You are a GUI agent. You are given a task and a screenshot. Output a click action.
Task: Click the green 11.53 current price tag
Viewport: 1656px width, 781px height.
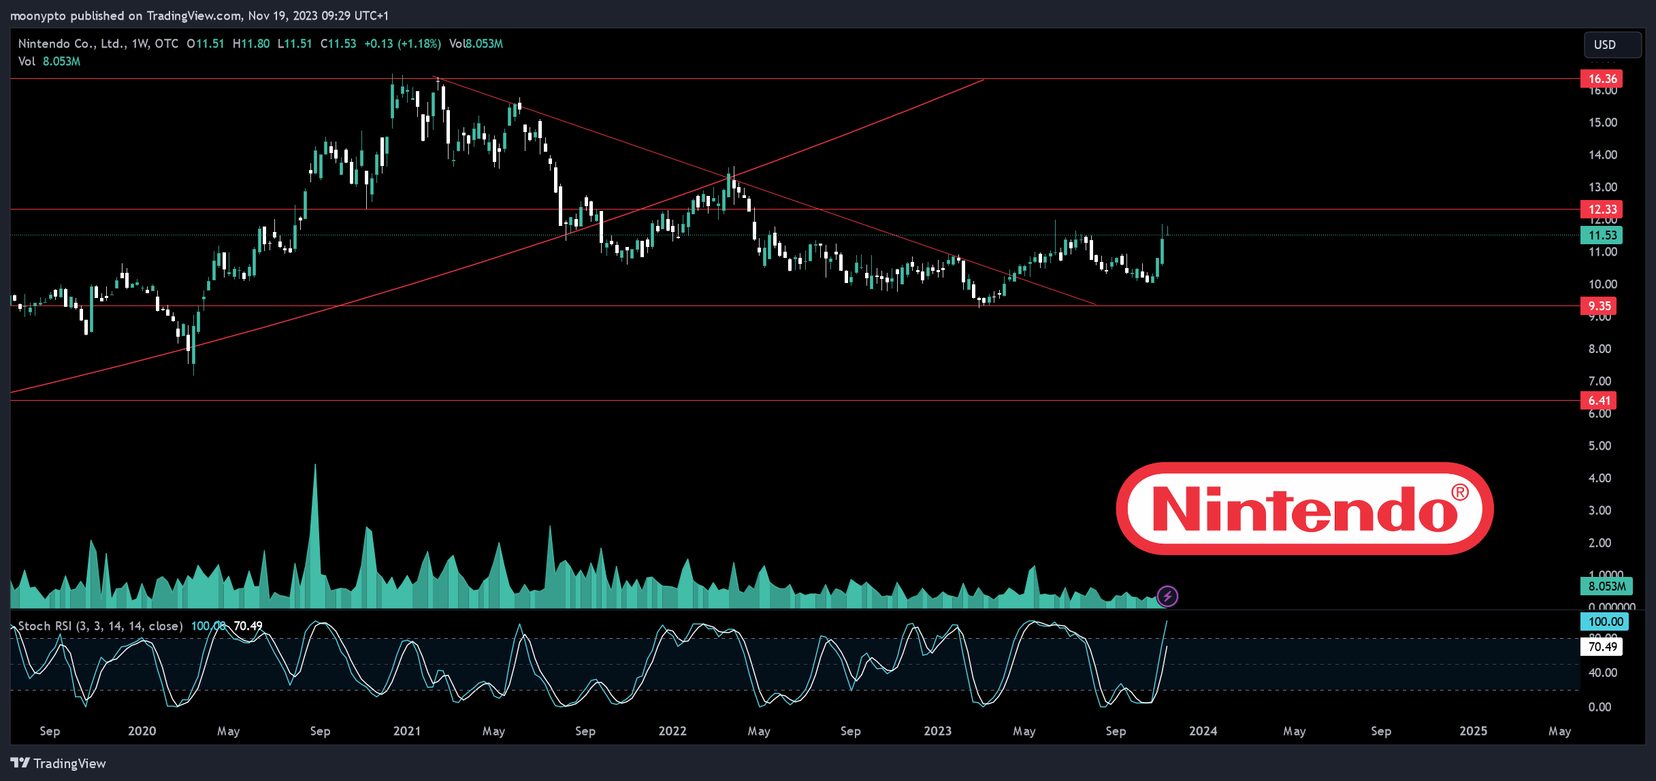click(1602, 235)
